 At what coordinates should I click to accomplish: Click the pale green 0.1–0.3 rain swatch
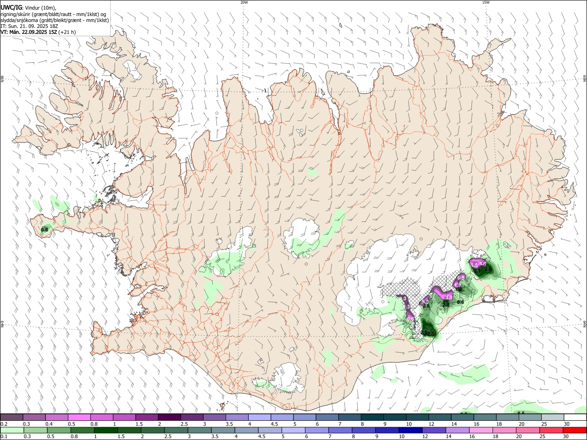tap(11, 430)
